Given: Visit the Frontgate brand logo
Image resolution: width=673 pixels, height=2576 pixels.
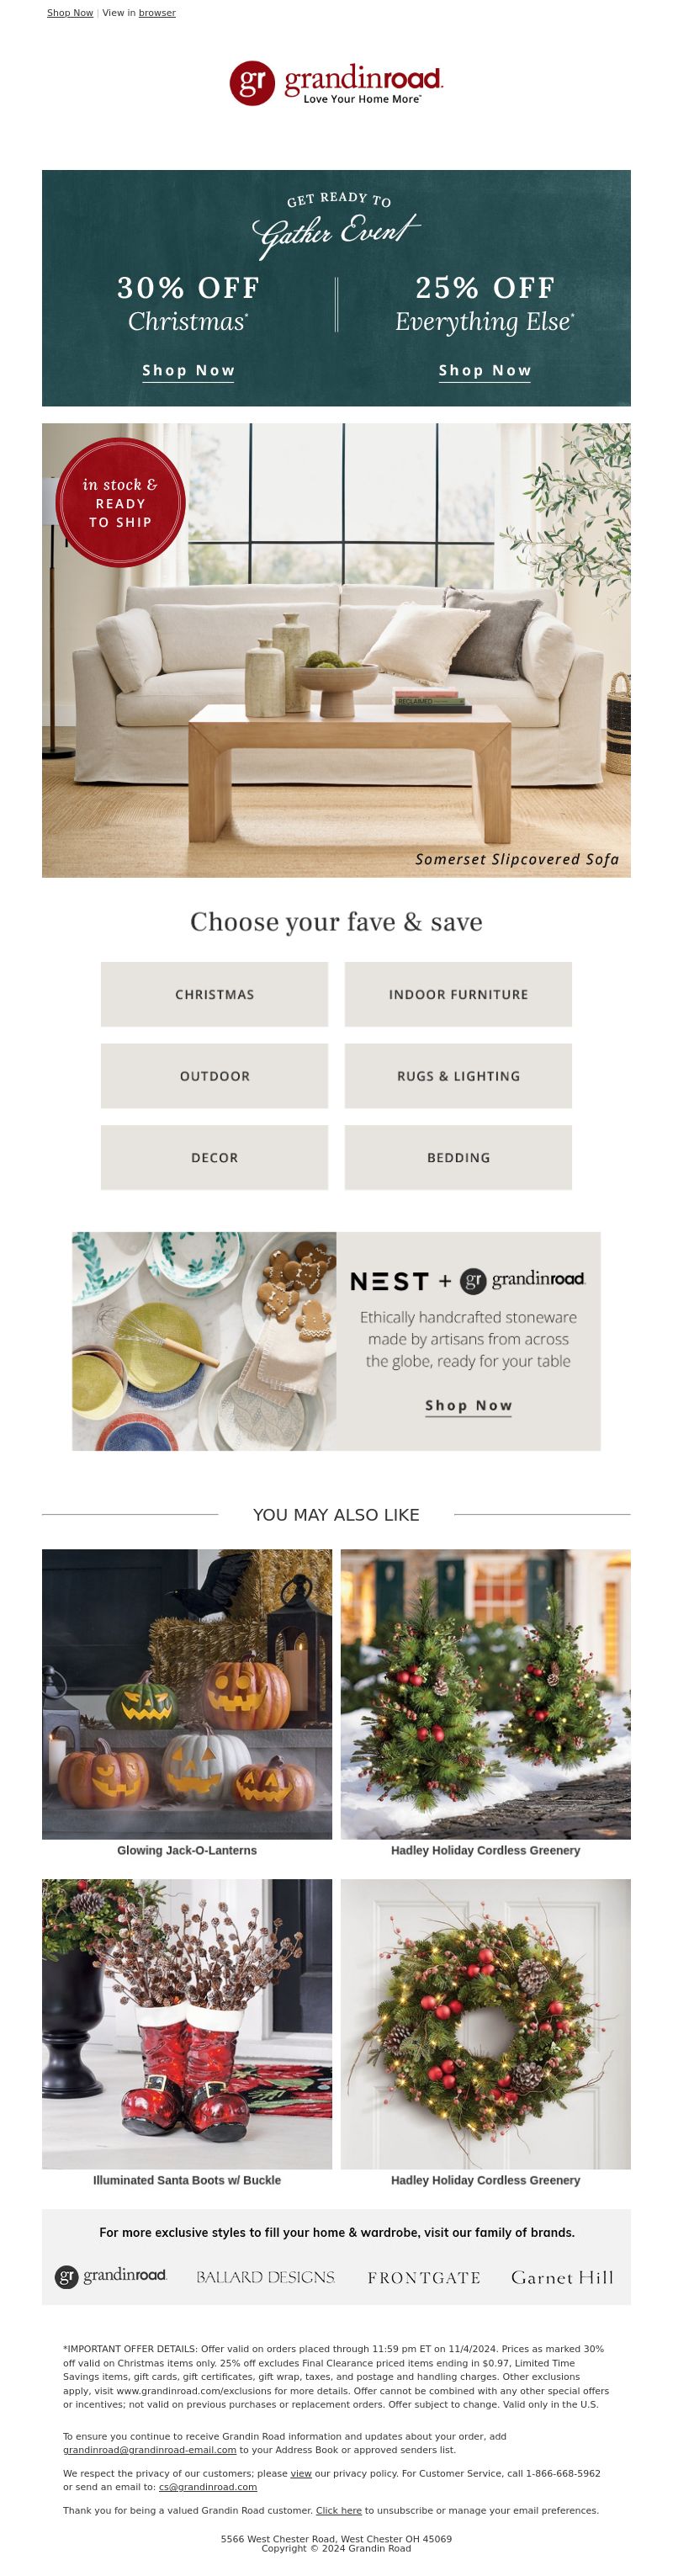Looking at the screenshot, I should [424, 2278].
